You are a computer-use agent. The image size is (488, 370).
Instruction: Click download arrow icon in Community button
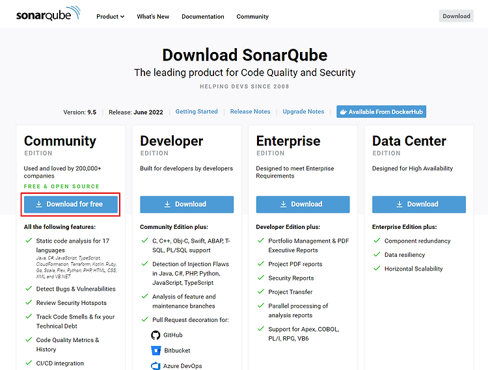38,204
